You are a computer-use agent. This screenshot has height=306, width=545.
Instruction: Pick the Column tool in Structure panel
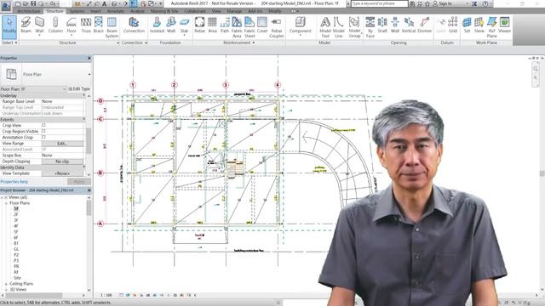[x=55, y=25]
